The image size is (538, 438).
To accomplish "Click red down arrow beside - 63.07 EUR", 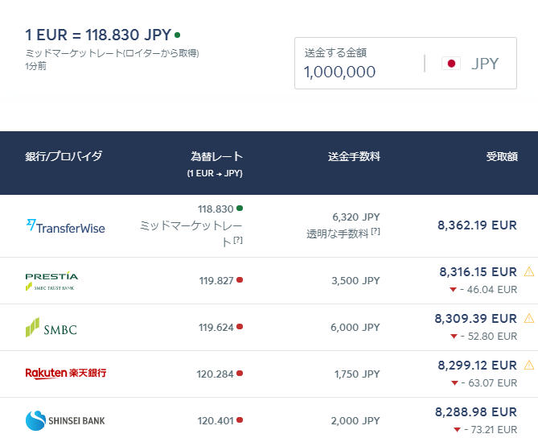I will point(454,383).
